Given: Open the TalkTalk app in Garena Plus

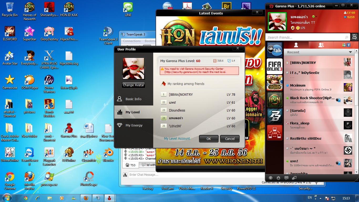Looking at the screenshot, I should (274, 50).
